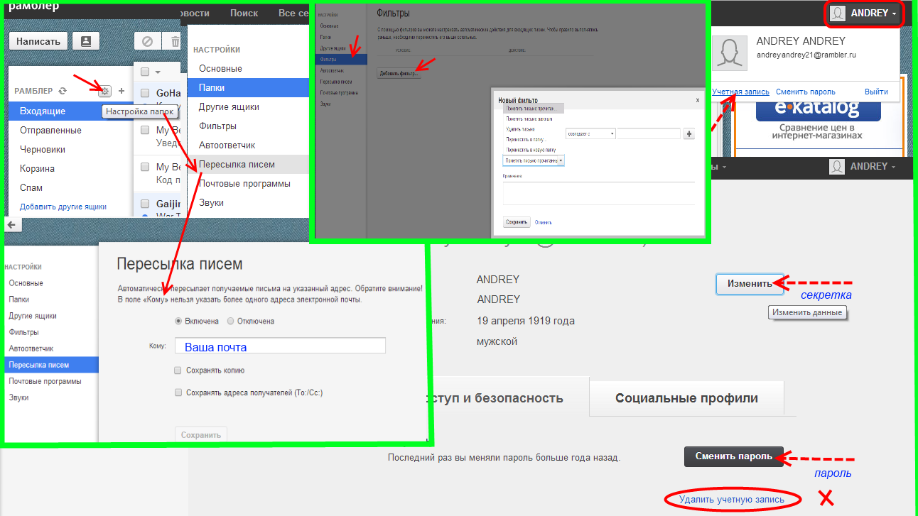This screenshot has width=918, height=516.
Task: Click the Добавить фильтр button
Action: coord(399,75)
